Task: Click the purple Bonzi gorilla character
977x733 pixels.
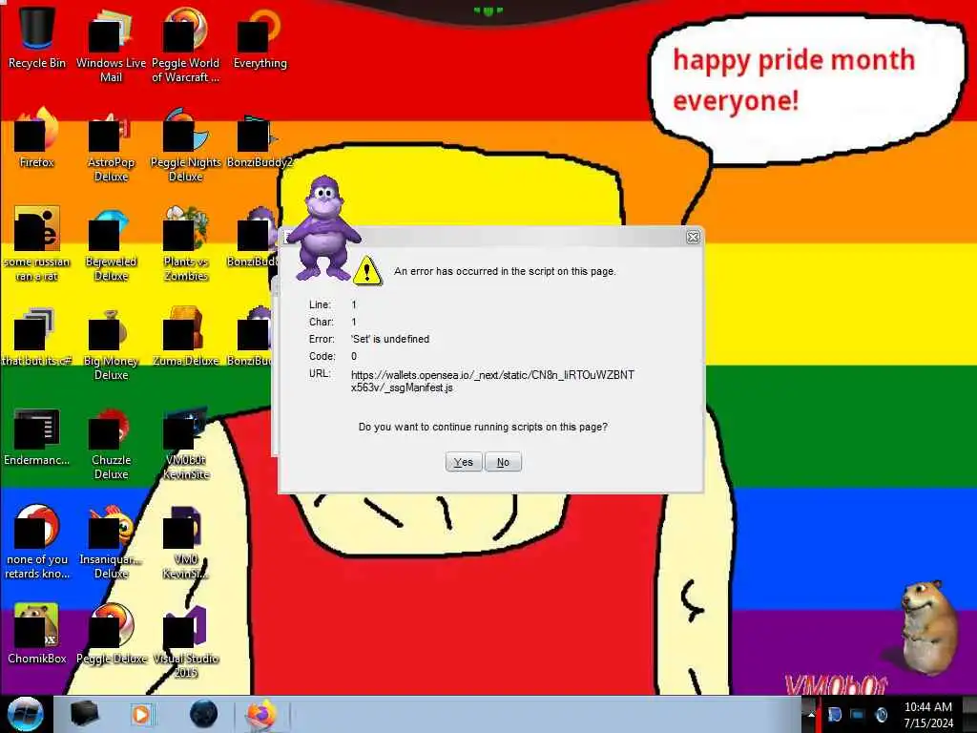Action: point(324,227)
